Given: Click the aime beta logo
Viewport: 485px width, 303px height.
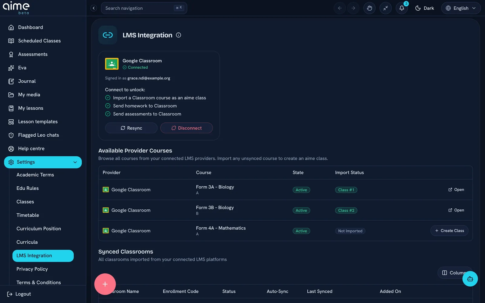Looking at the screenshot, I should (x=16, y=8).
